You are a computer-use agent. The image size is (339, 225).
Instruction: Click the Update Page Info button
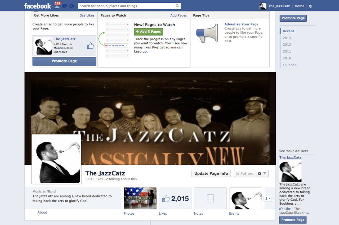point(211,174)
